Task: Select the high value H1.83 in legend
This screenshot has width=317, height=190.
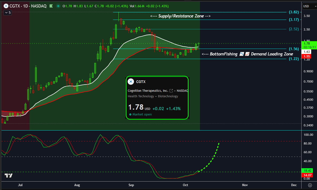Action: point(78,6)
